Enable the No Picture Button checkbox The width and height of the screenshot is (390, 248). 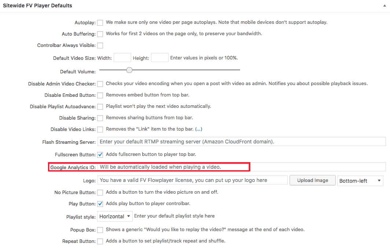click(x=100, y=193)
